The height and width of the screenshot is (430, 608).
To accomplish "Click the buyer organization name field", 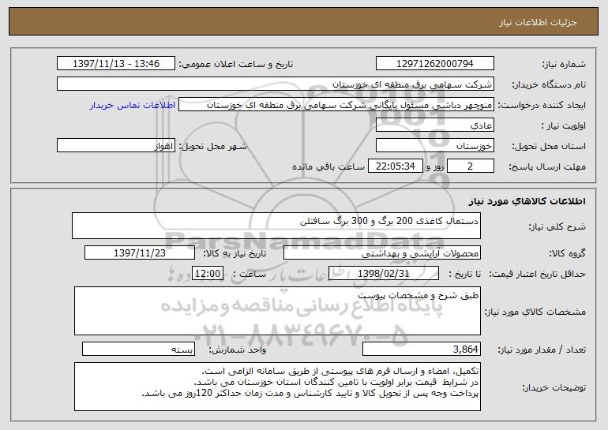I will pos(276,84).
